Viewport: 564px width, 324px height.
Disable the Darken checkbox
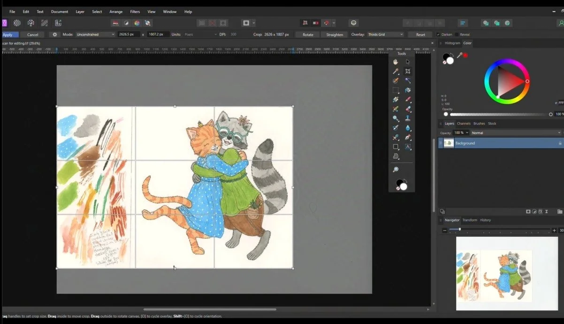tap(438, 35)
